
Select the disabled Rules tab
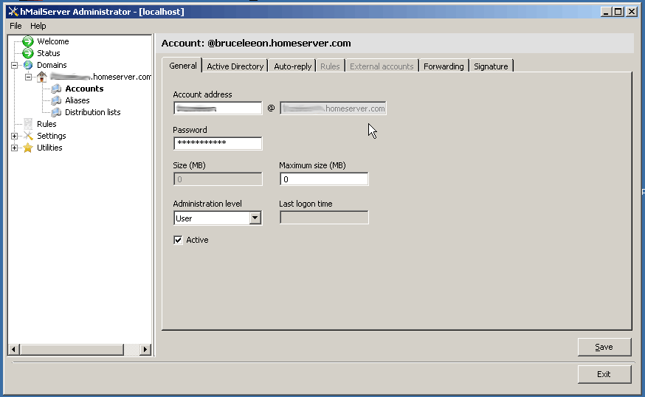(x=330, y=66)
